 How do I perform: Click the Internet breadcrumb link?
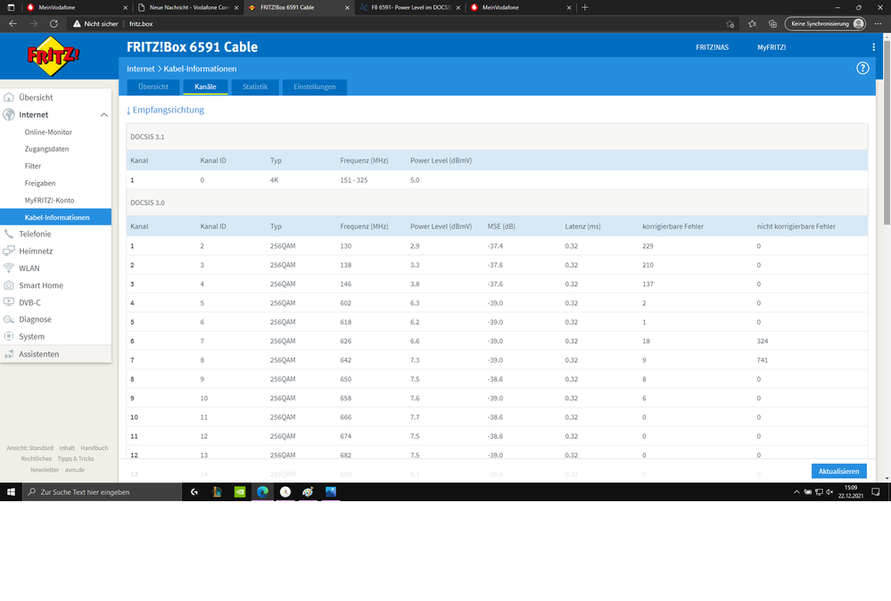140,69
